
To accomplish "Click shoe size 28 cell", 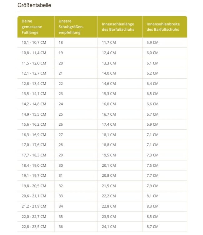I will tap(61, 145).
